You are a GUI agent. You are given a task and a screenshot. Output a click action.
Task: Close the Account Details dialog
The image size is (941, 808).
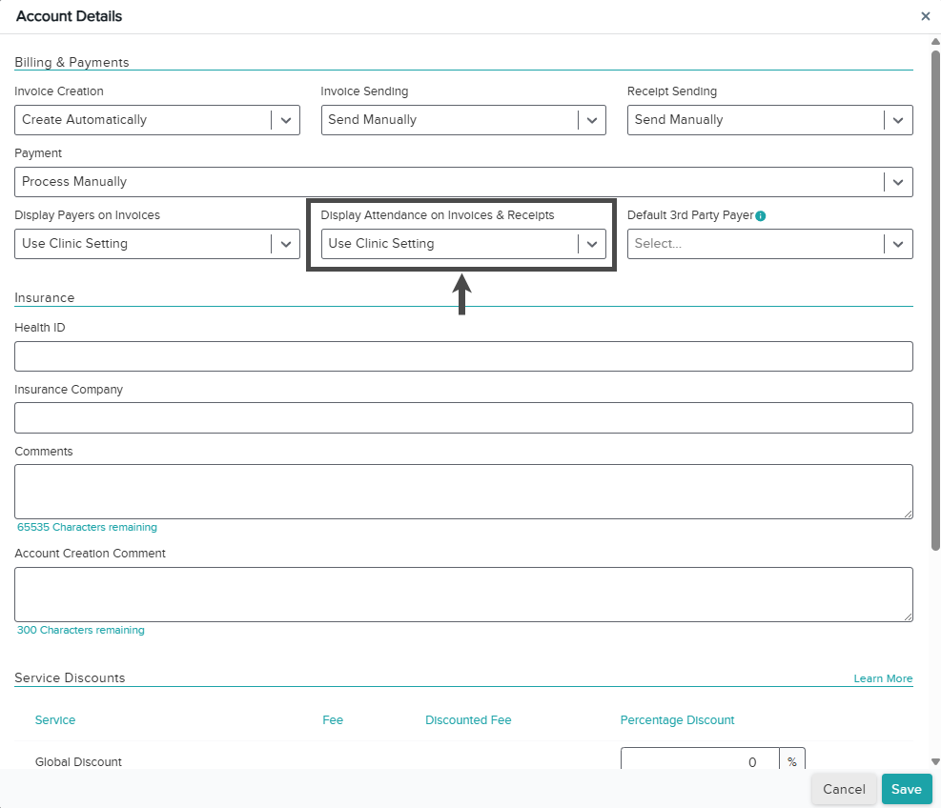[x=925, y=16]
